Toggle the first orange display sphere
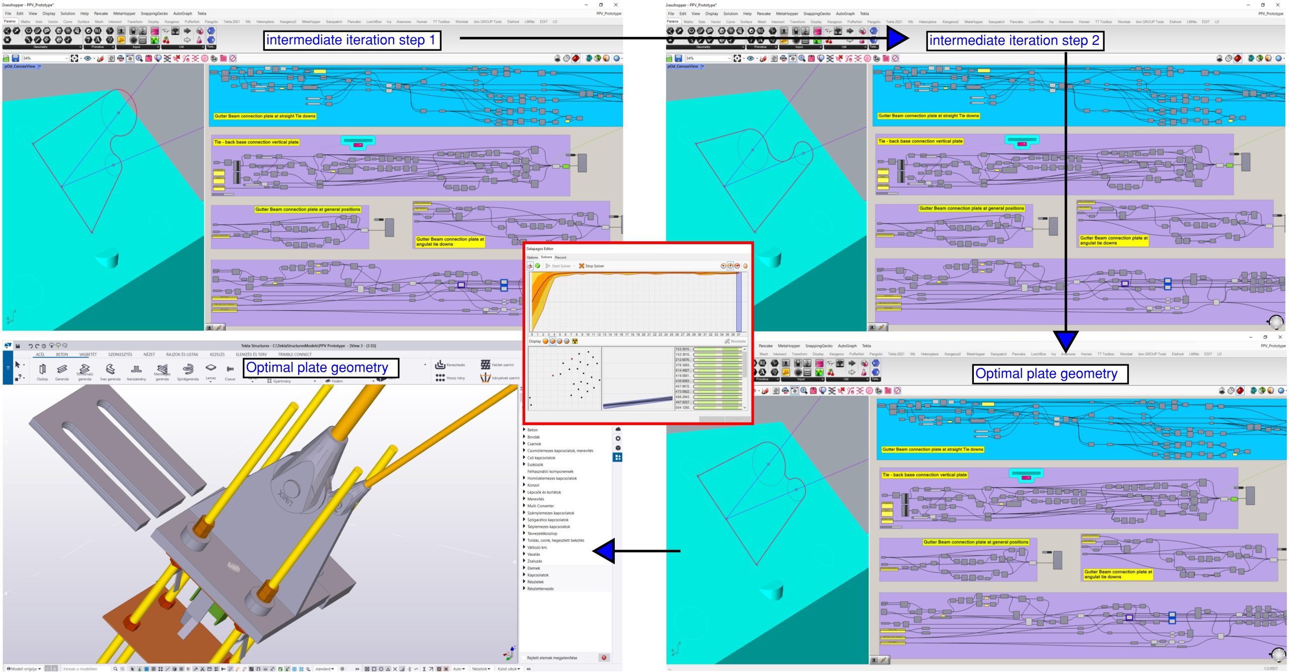The height and width of the screenshot is (672, 1289). 545,342
